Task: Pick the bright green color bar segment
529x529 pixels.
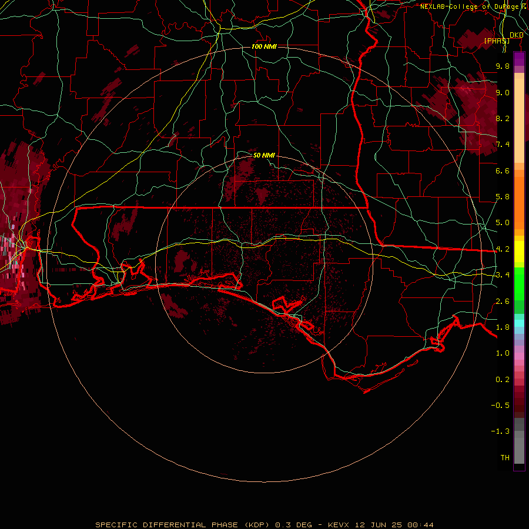Action: (x=519, y=283)
